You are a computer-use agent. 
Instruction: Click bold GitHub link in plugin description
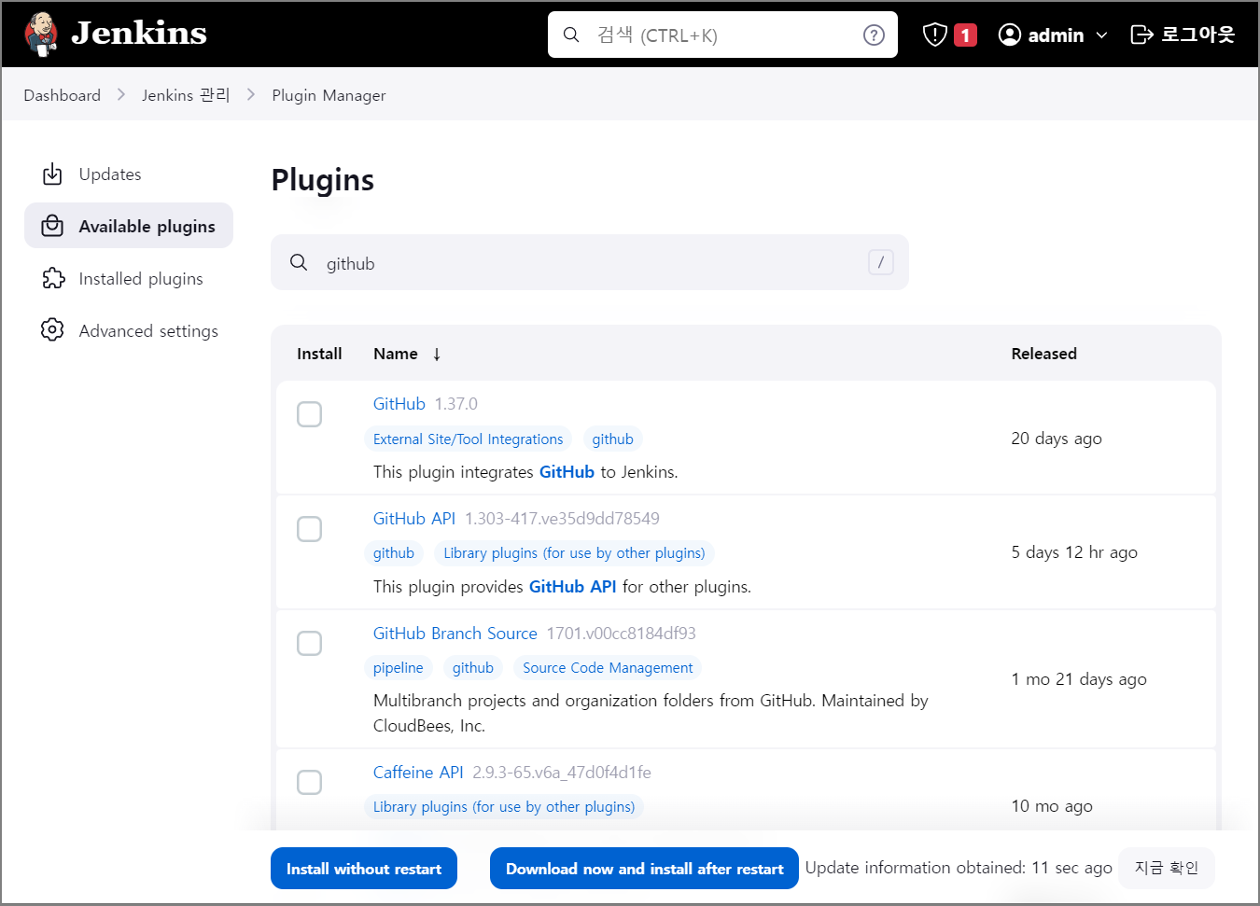pyautogui.click(x=567, y=471)
